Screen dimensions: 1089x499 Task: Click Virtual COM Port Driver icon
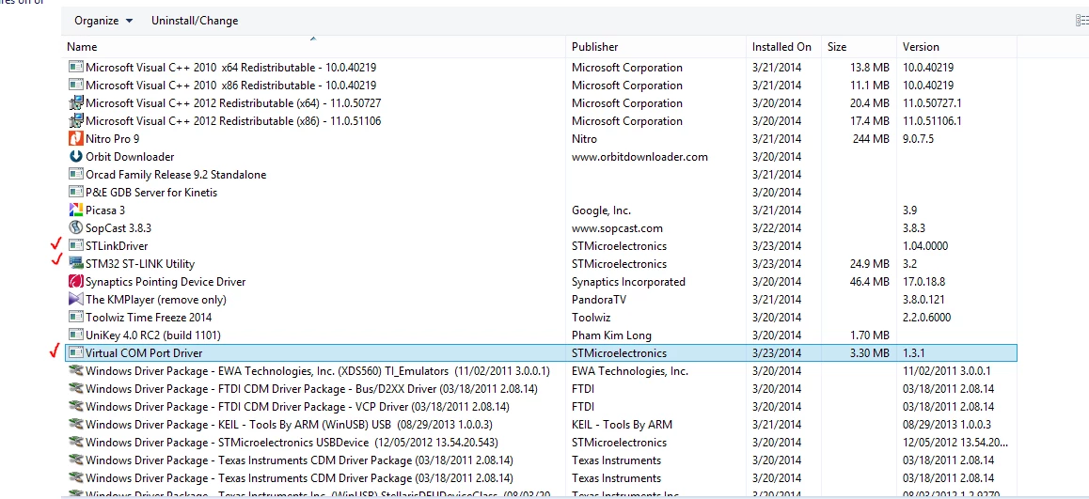(x=75, y=353)
